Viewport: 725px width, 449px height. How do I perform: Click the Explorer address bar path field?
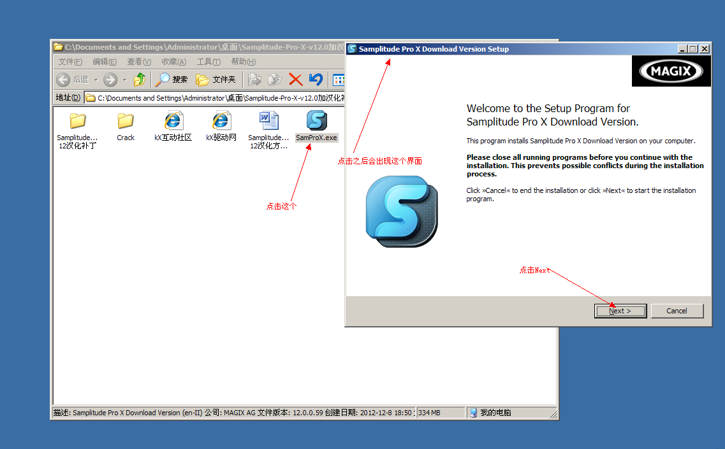click(x=215, y=98)
